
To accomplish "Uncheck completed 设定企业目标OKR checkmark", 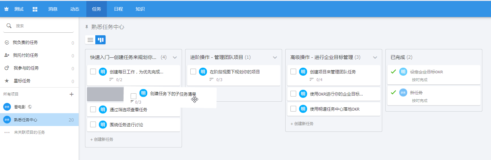I will 393,72.
